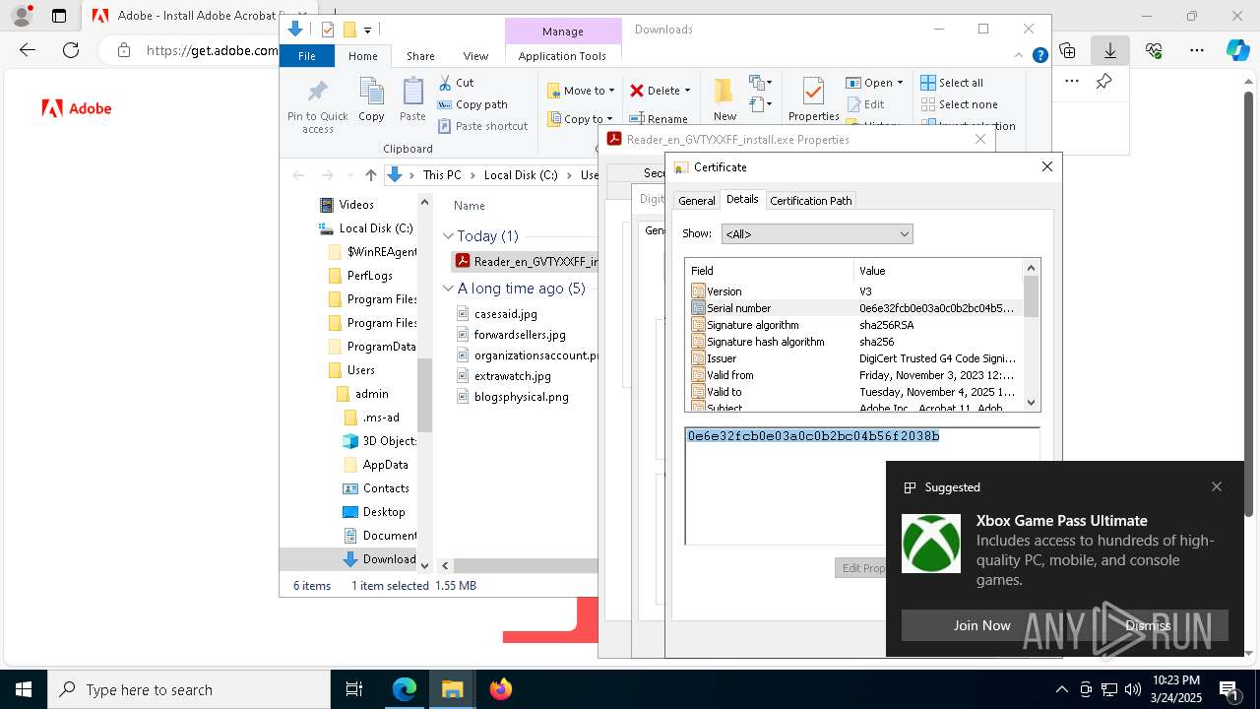
Task: Switch to the Certificate General tab
Action: click(696, 200)
